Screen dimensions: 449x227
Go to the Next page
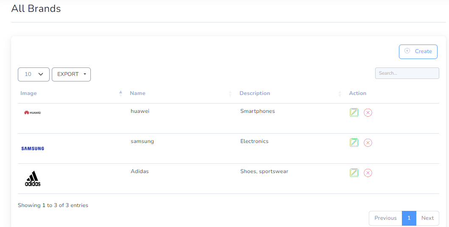(x=427, y=218)
